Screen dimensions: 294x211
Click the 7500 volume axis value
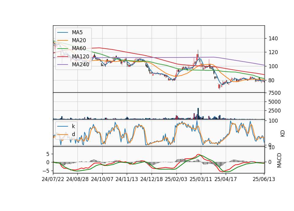point(275,93)
